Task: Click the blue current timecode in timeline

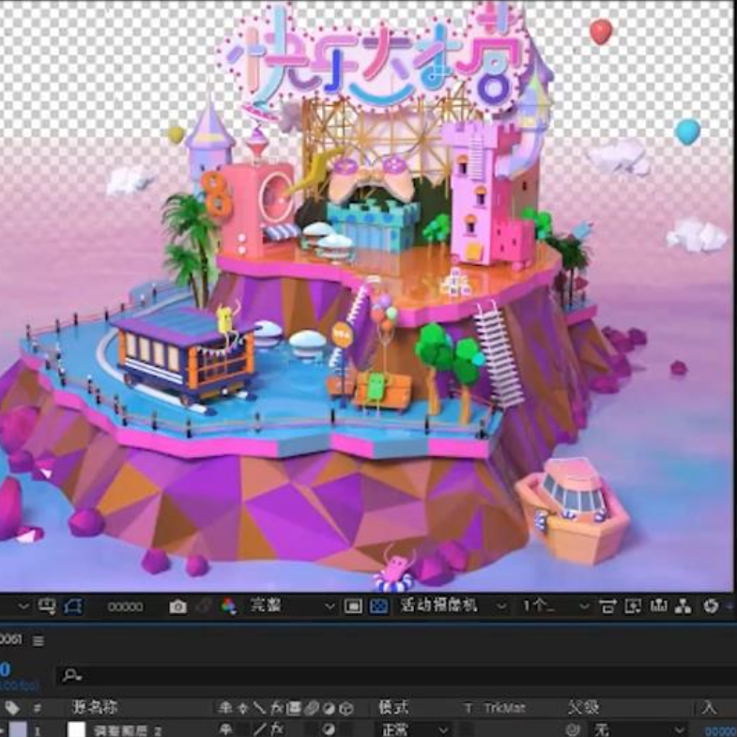Action: (5, 669)
